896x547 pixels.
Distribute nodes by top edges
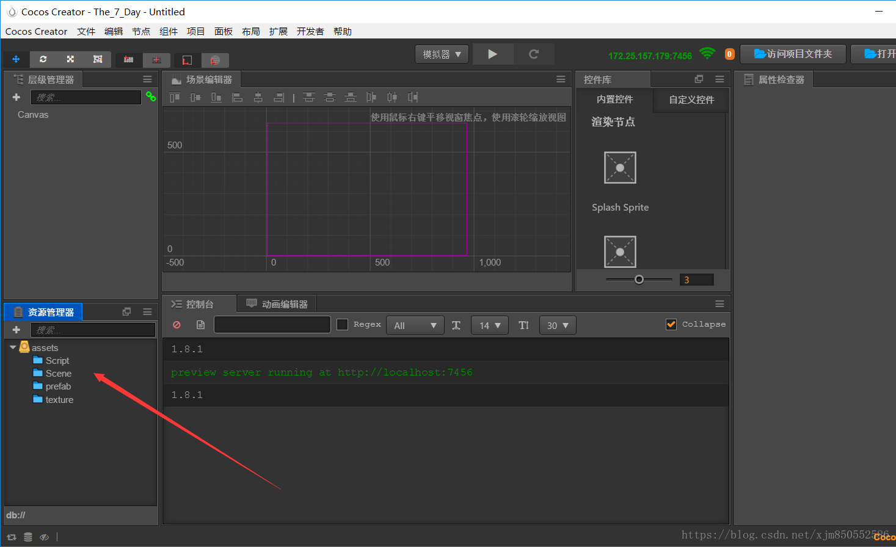pos(309,97)
